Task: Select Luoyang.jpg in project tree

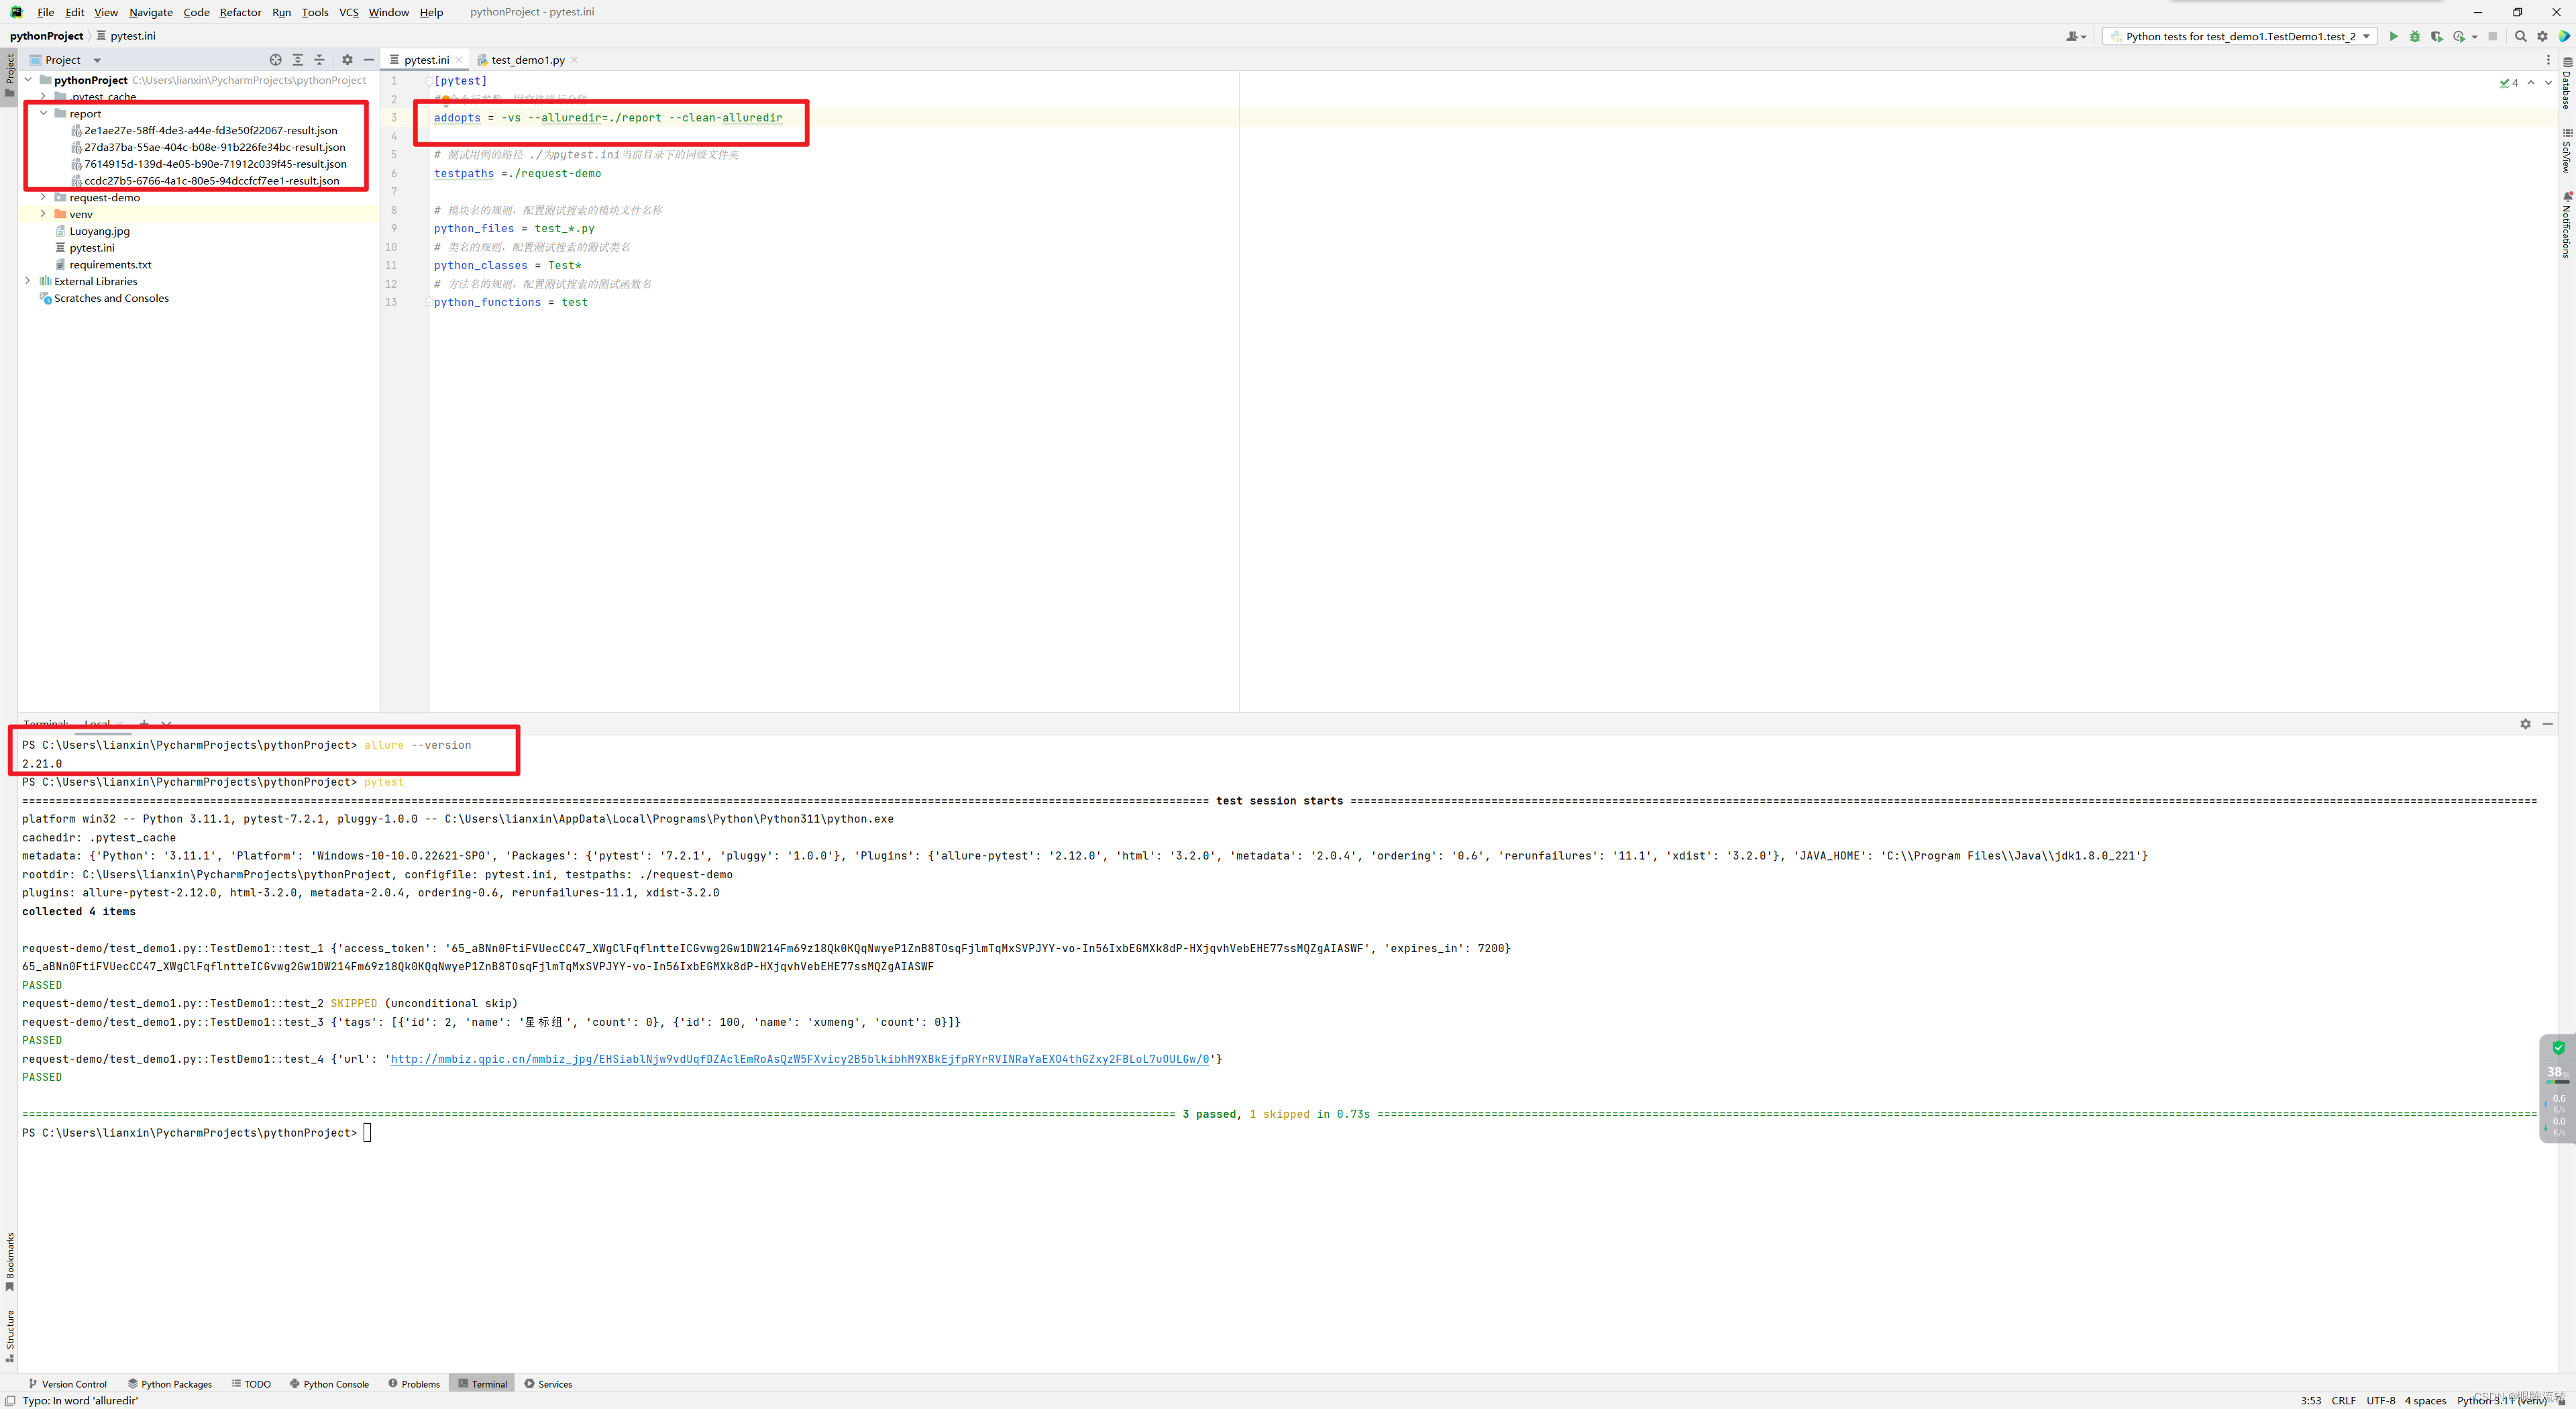Action: tap(92, 231)
